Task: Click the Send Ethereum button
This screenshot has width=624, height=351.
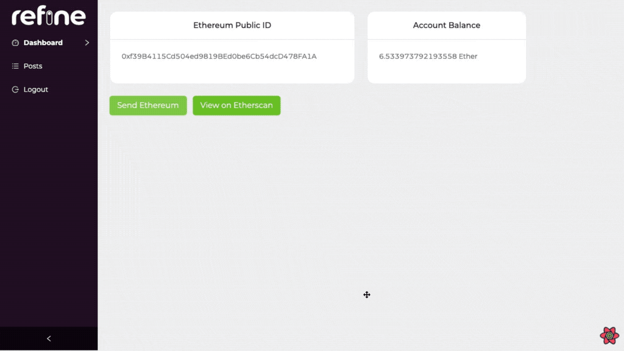Action: coord(148,105)
